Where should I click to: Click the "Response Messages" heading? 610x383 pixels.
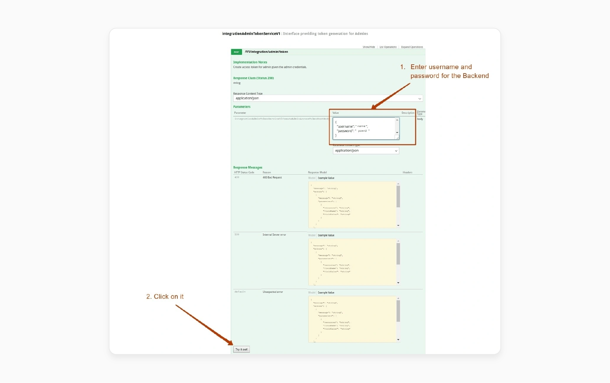point(247,167)
